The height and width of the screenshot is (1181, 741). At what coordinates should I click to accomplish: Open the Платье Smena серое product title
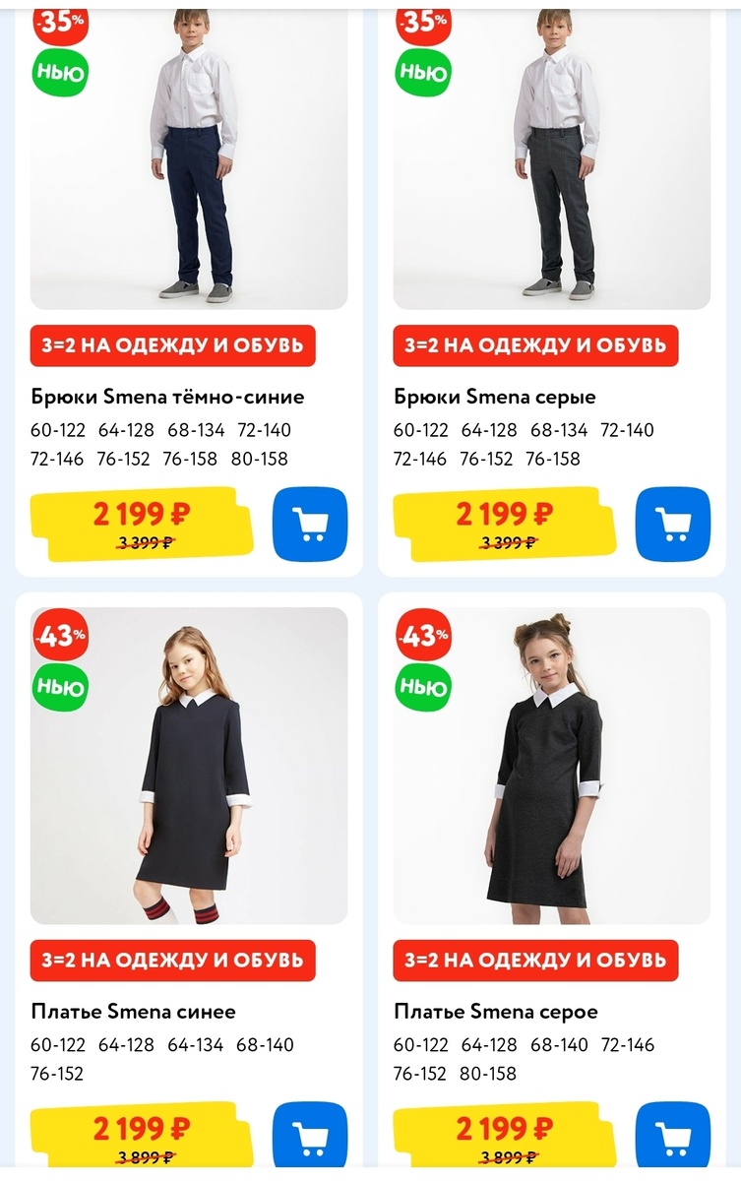[496, 1011]
